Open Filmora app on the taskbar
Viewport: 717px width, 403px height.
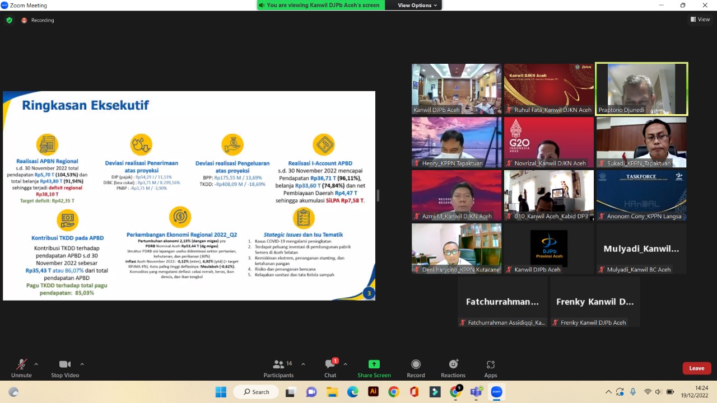[435, 392]
